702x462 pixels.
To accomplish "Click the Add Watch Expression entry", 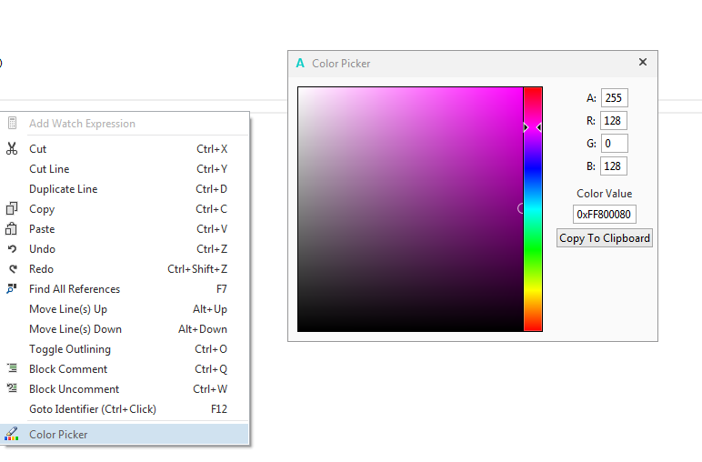I will [x=125, y=123].
